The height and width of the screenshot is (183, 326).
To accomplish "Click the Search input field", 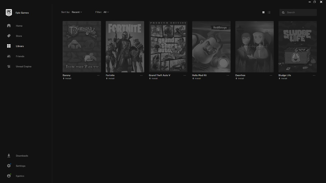I will coord(298,12).
